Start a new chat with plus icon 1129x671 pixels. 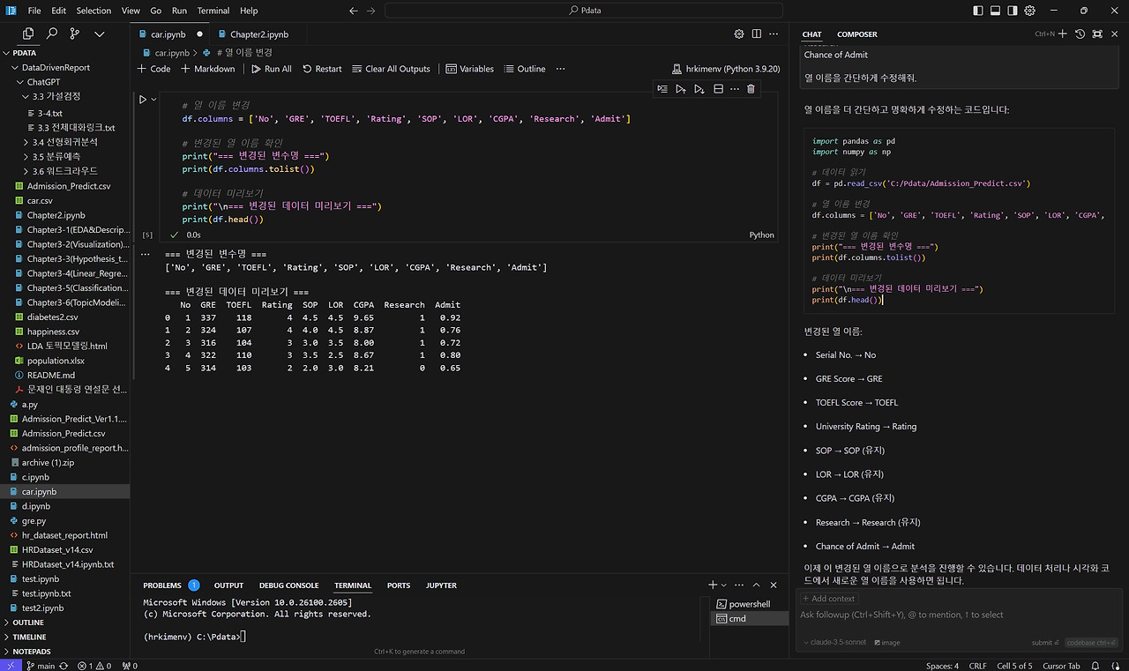[1062, 34]
